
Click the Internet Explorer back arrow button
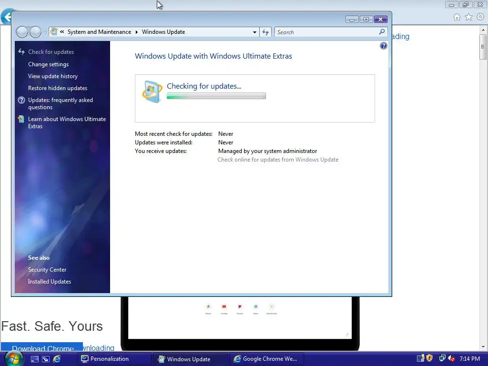tap(6, 17)
